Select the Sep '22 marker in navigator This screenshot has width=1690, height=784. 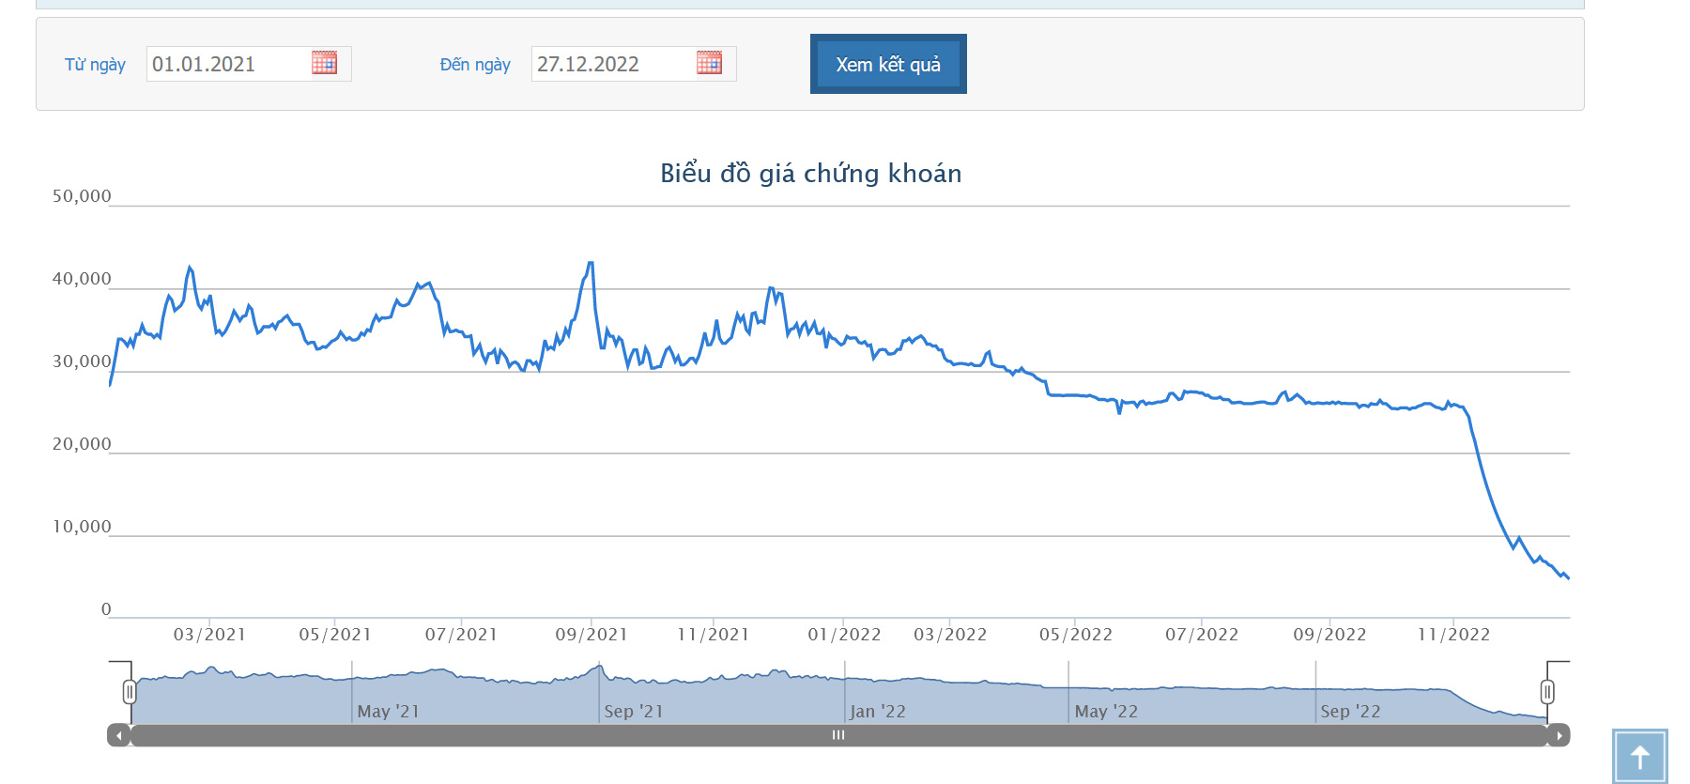coord(1350,712)
